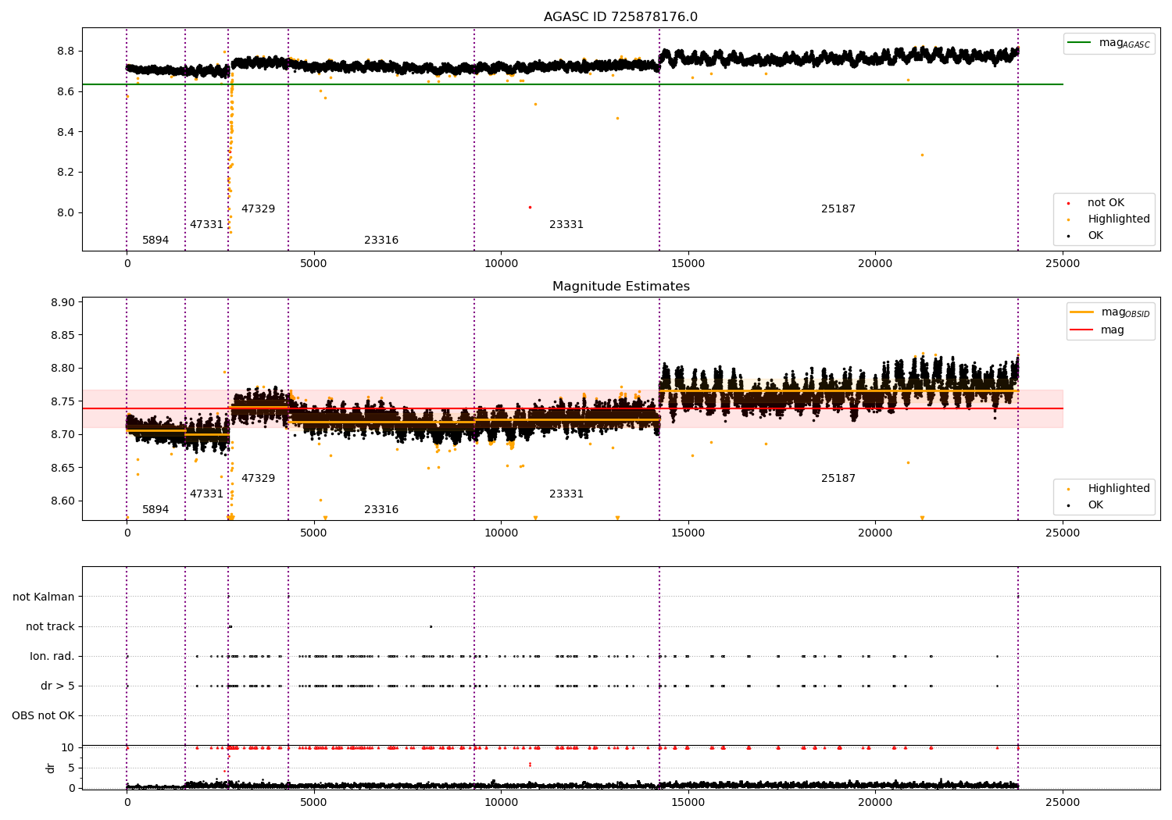Click obsid label 47331 in top plot

(x=206, y=225)
